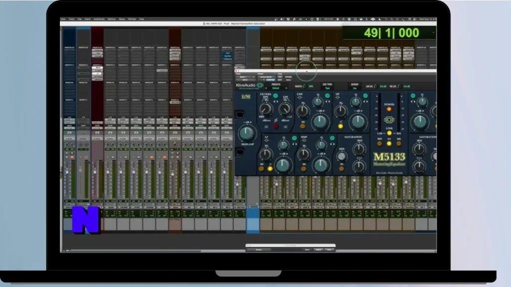This screenshot has width=511, height=287.
Task: Toggle the HF band enable LED
Action: click(x=365, y=96)
